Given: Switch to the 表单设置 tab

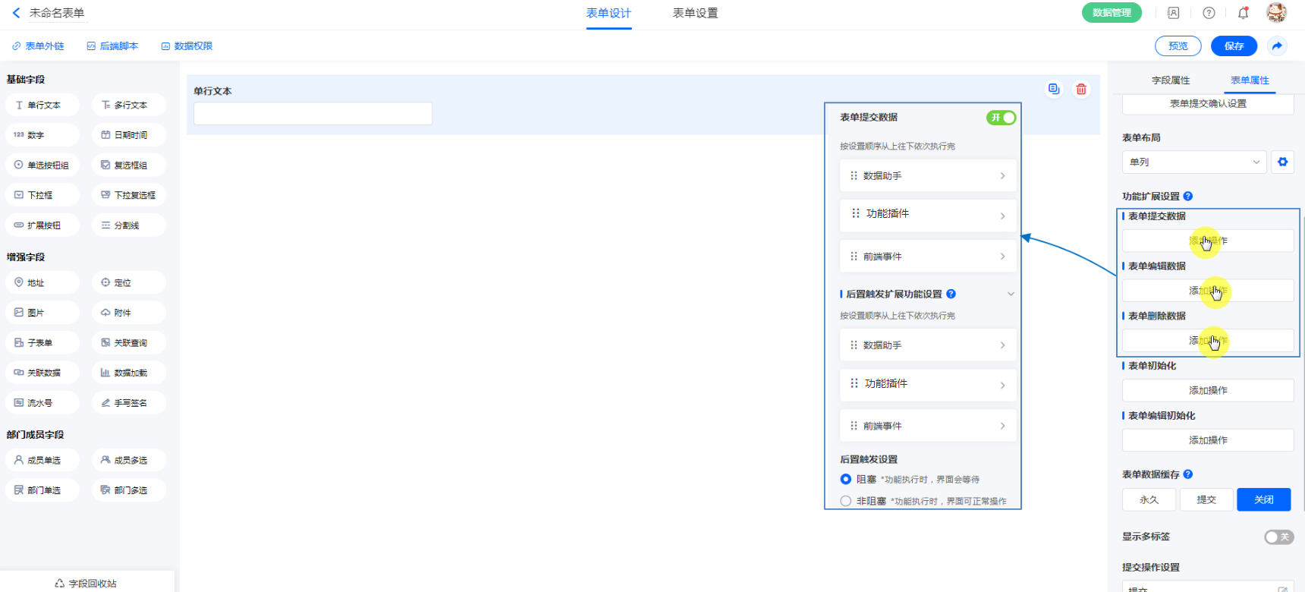Looking at the screenshot, I should 695,13.
